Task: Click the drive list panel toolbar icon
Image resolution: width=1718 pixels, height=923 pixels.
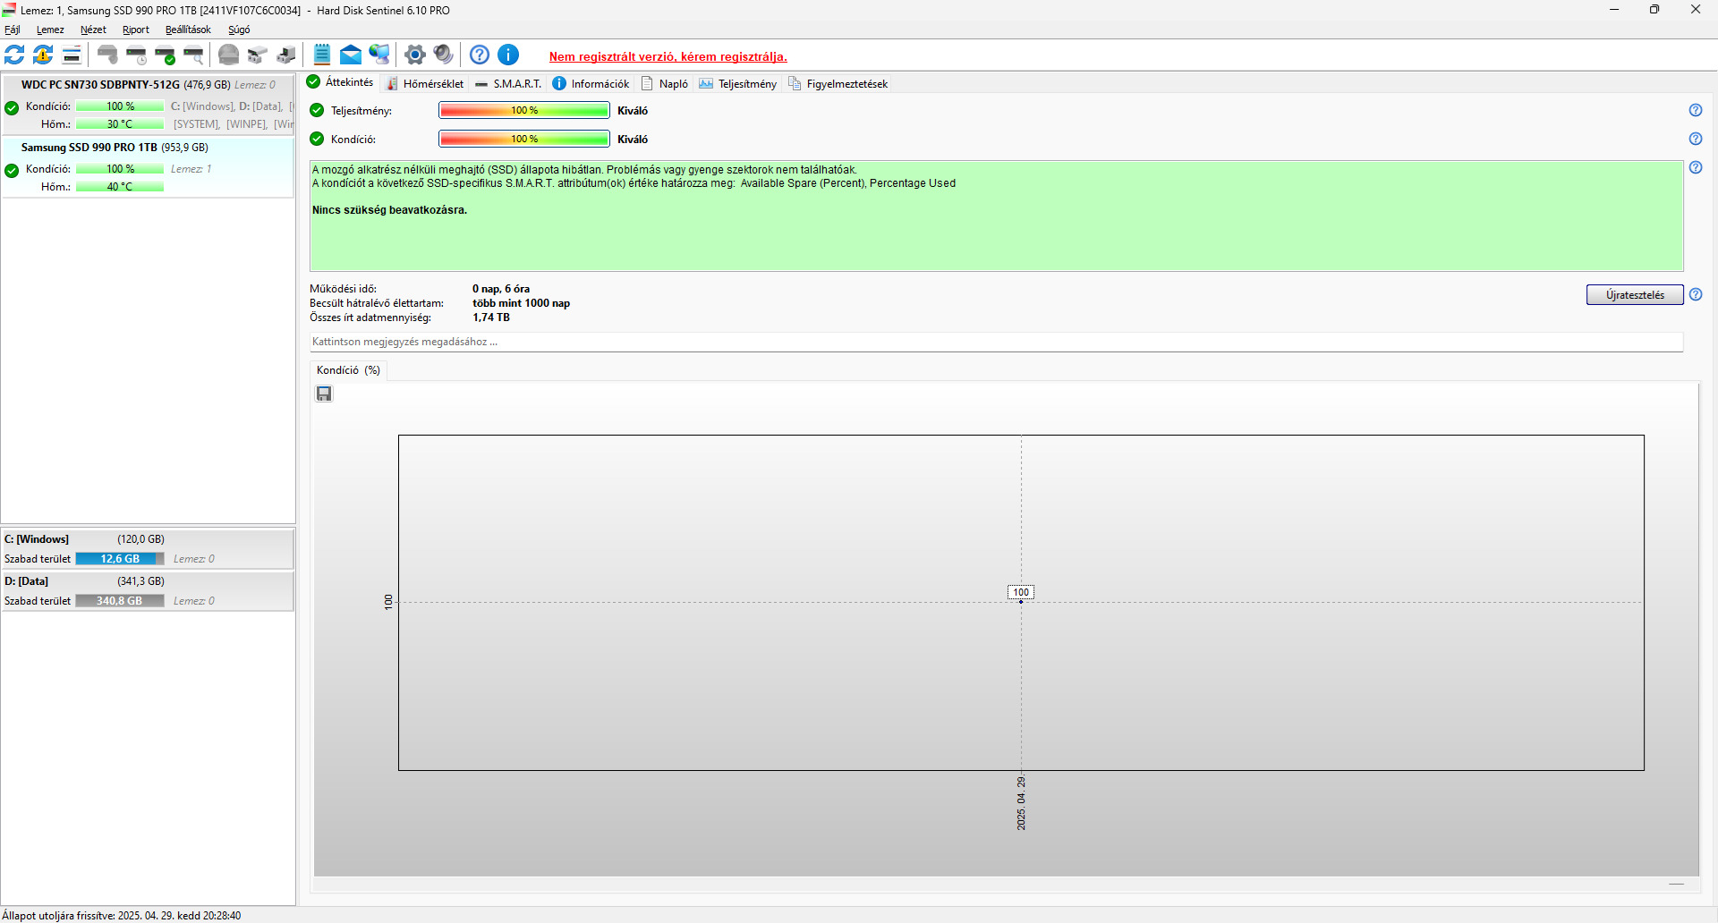Action: click(72, 55)
